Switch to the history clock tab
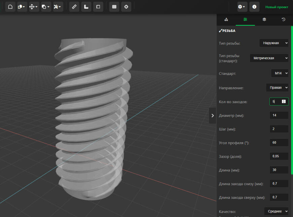The height and width of the screenshot is (217, 293). [283, 20]
